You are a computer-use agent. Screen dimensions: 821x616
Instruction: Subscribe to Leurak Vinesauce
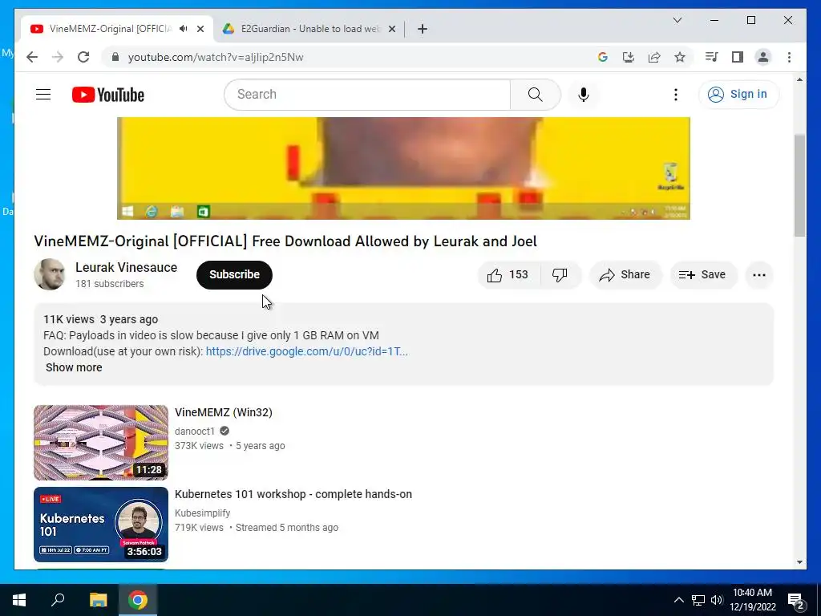(x=234, y=274)
